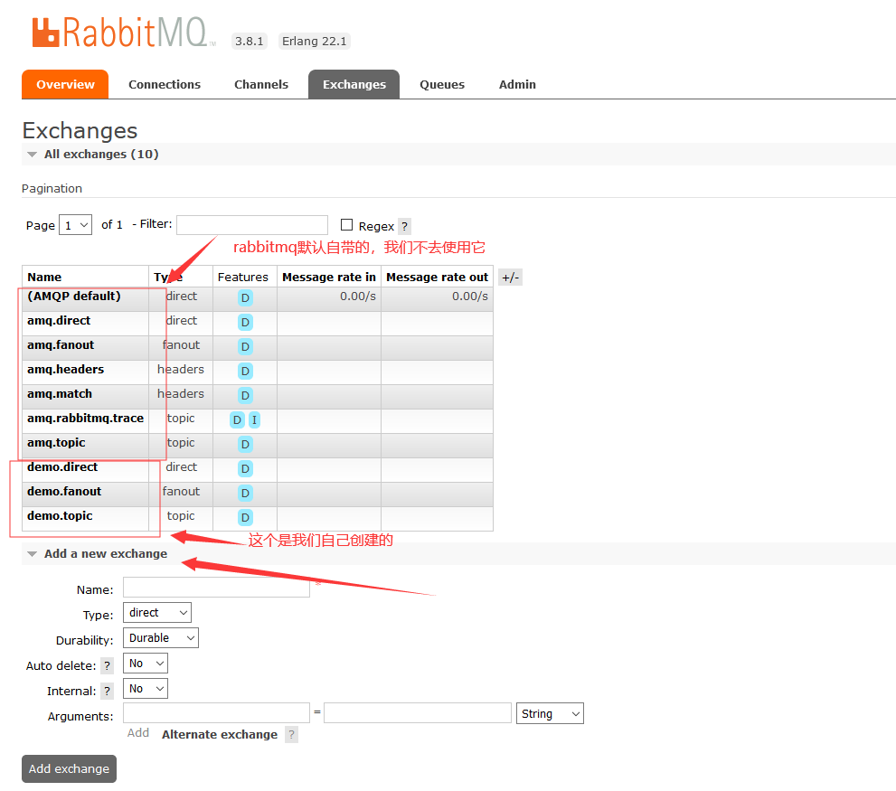
Task: Open the argument type String dropdown
Action: click(x=550, y=714)
